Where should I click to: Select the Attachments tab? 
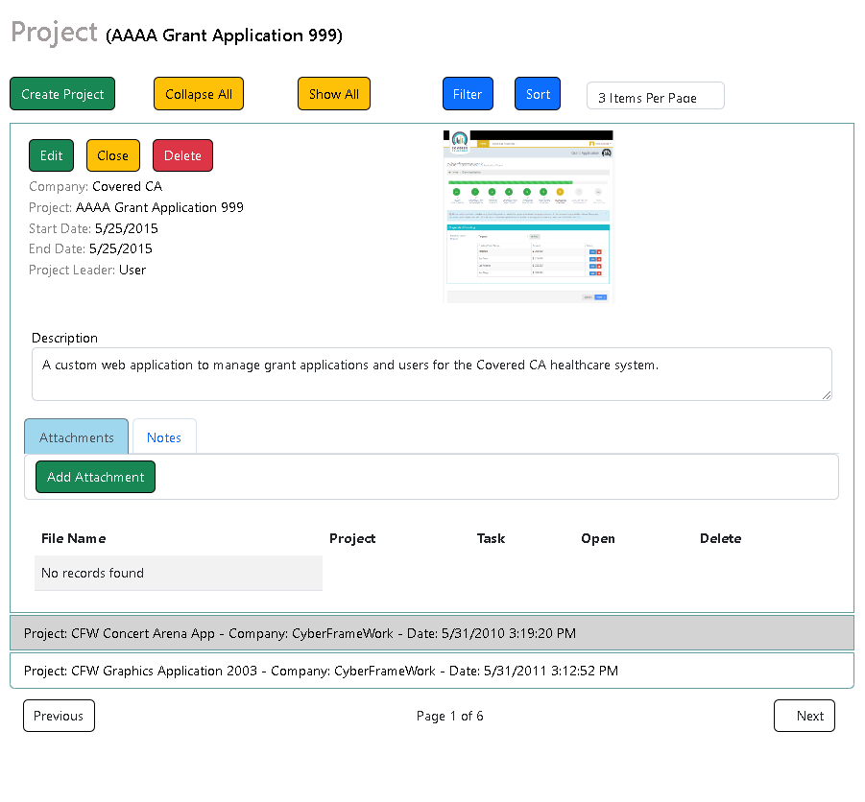77,437
